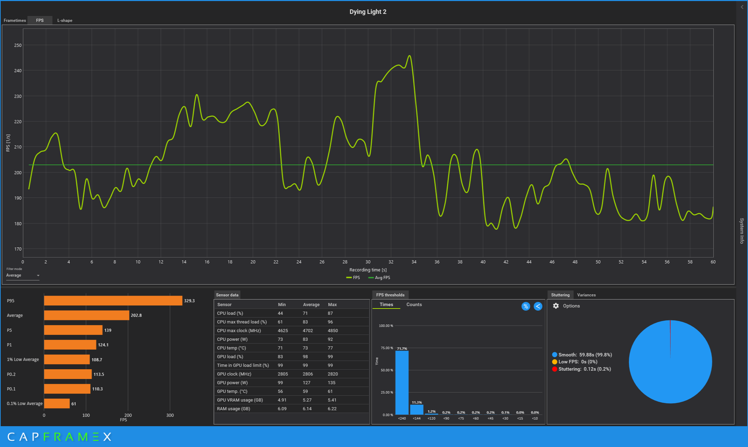Click the Max column header
Screen dimensions: 748x447
coord(332,305)
